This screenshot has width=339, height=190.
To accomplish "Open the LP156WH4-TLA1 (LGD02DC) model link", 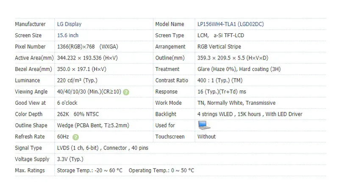I will coord(231,24).
